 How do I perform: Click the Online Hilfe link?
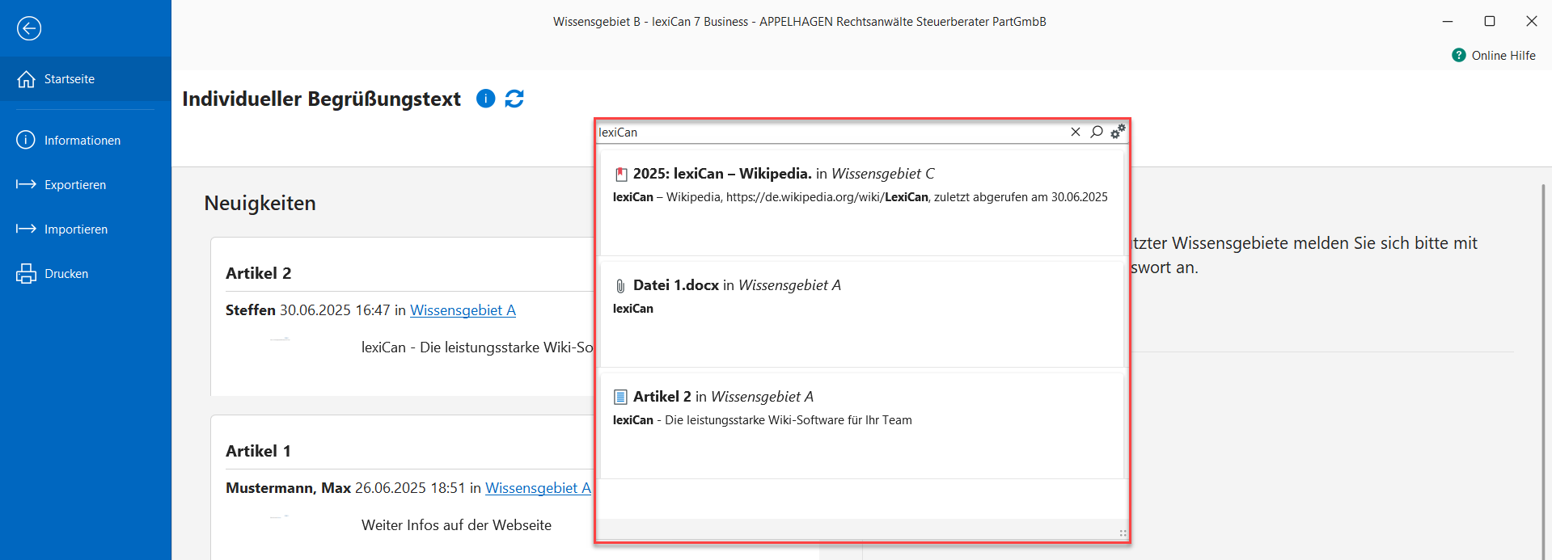[1503, 55]
